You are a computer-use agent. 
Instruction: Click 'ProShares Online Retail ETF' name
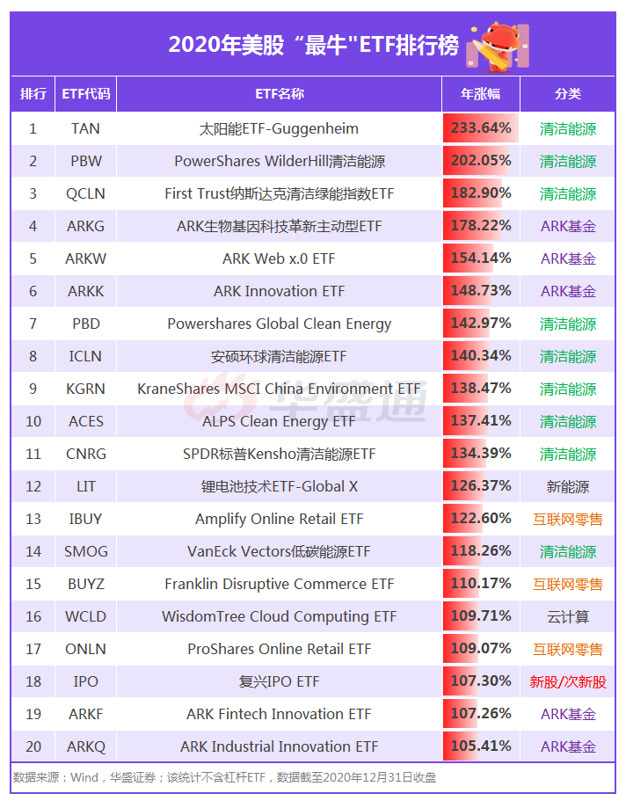tap(280, 648)
